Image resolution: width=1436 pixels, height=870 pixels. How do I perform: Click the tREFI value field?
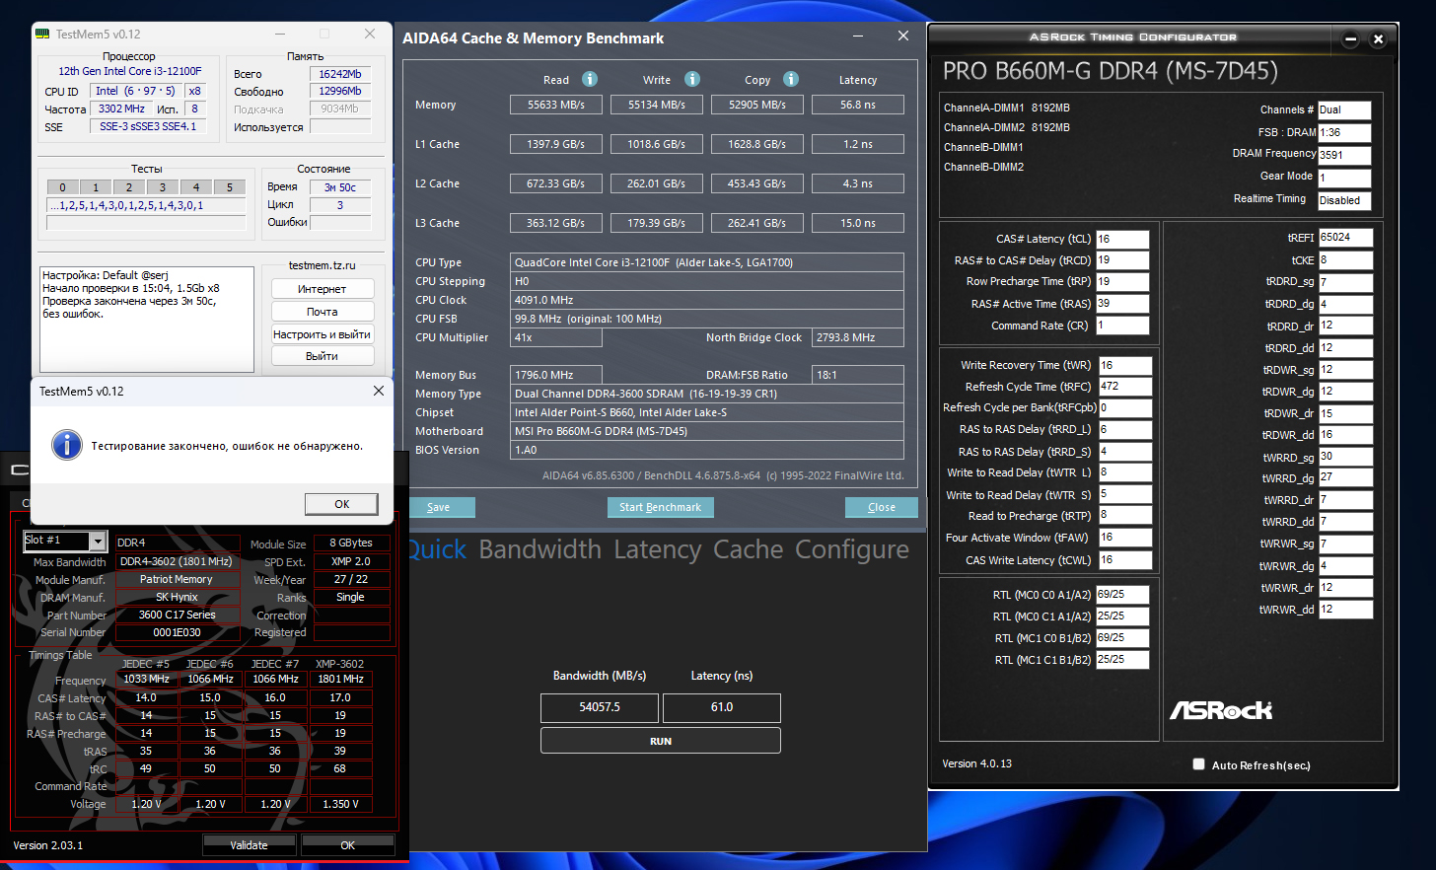[1345, 238]
